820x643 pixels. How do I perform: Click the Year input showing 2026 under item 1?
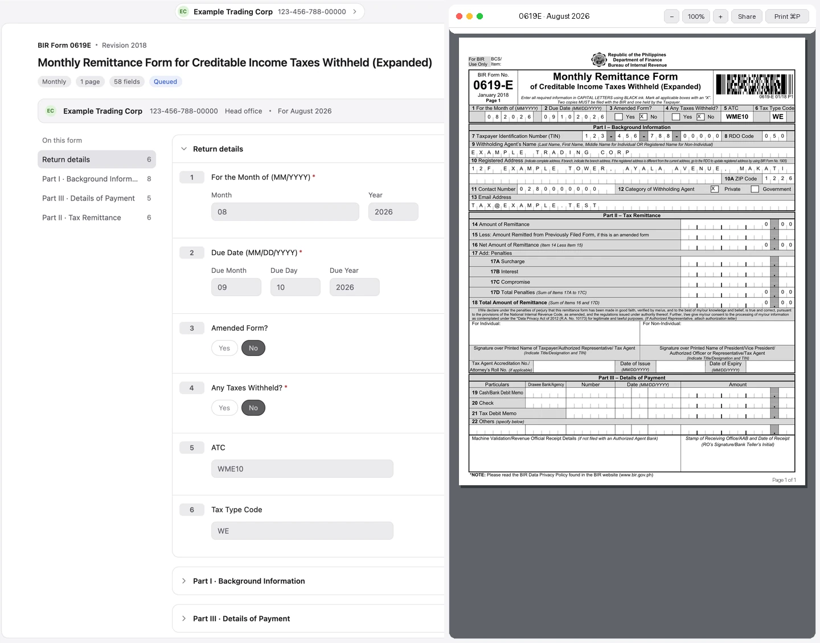[393, 212]
